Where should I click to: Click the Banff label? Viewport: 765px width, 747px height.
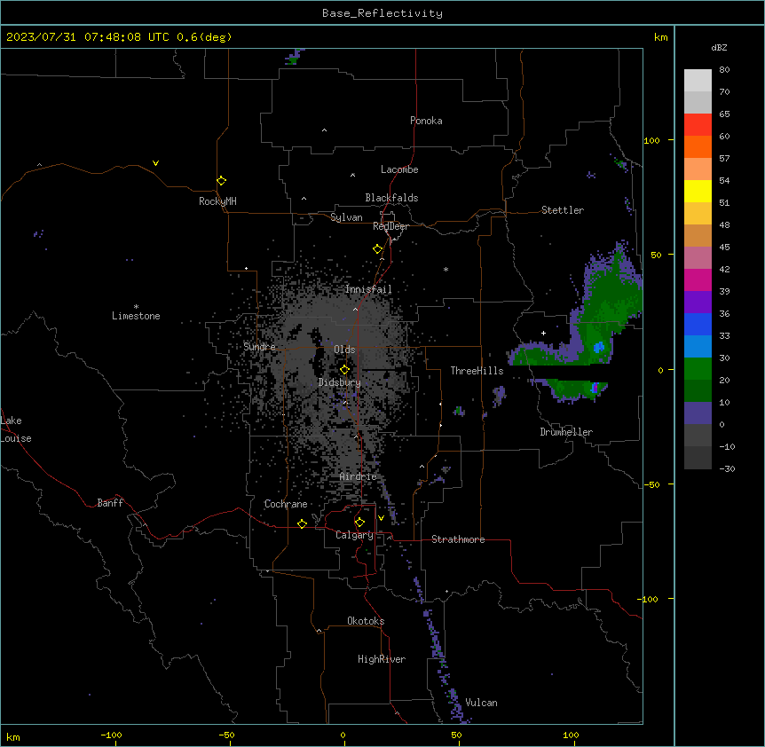coord(110,503)
